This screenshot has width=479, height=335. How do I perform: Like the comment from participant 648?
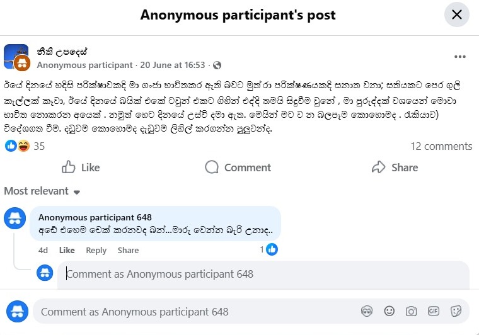click(67, 250)
